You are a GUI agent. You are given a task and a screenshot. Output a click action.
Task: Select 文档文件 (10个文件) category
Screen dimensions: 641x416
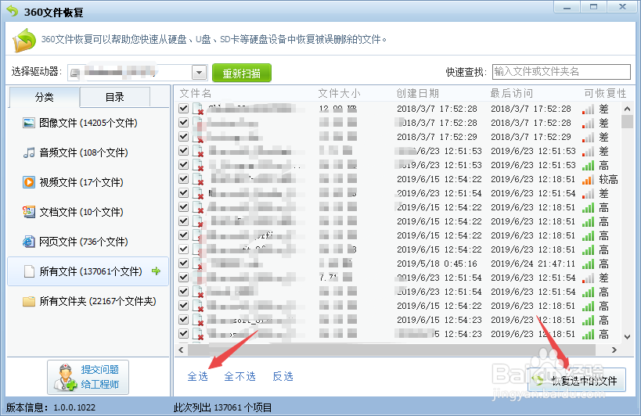click(x=88, y=212)
